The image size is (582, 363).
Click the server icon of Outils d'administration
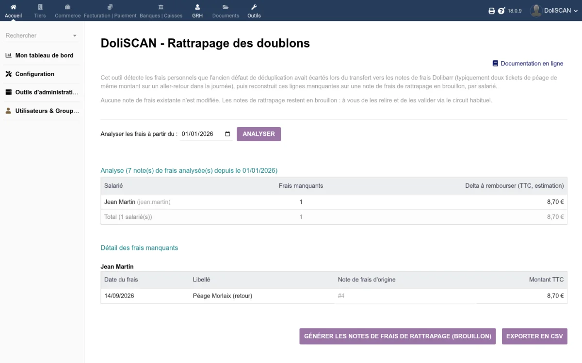click(x=8, y=92)
